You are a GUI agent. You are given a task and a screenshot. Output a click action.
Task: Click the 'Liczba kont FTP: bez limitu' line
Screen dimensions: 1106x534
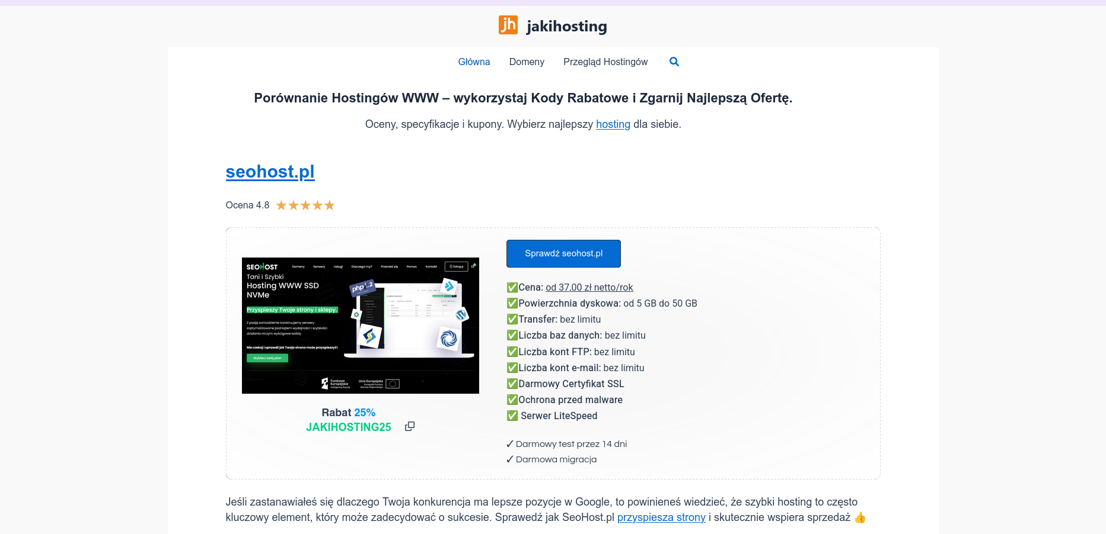click(570, 352)
